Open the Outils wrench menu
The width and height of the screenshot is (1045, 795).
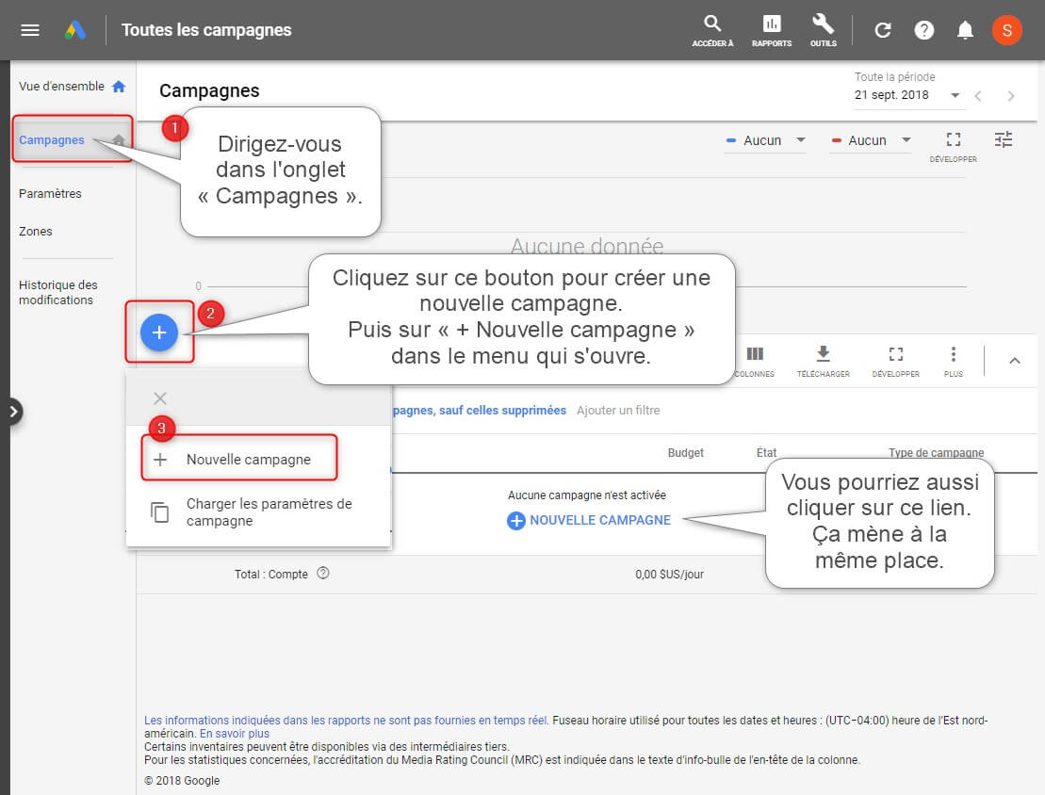[823, 31]
